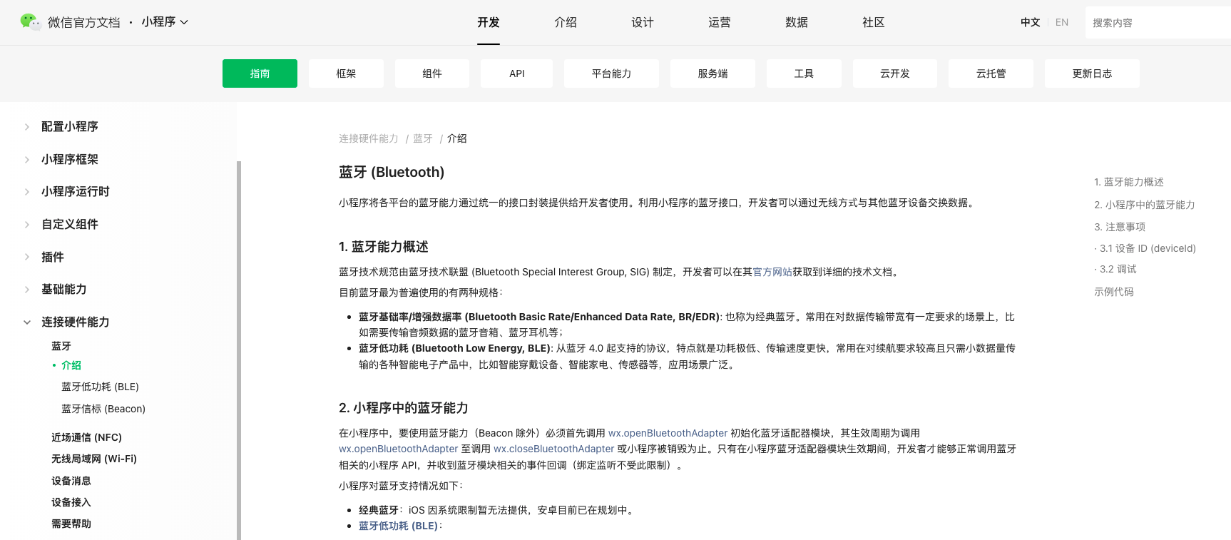Click the 搜索内容 search input field

click(1155, 23)
